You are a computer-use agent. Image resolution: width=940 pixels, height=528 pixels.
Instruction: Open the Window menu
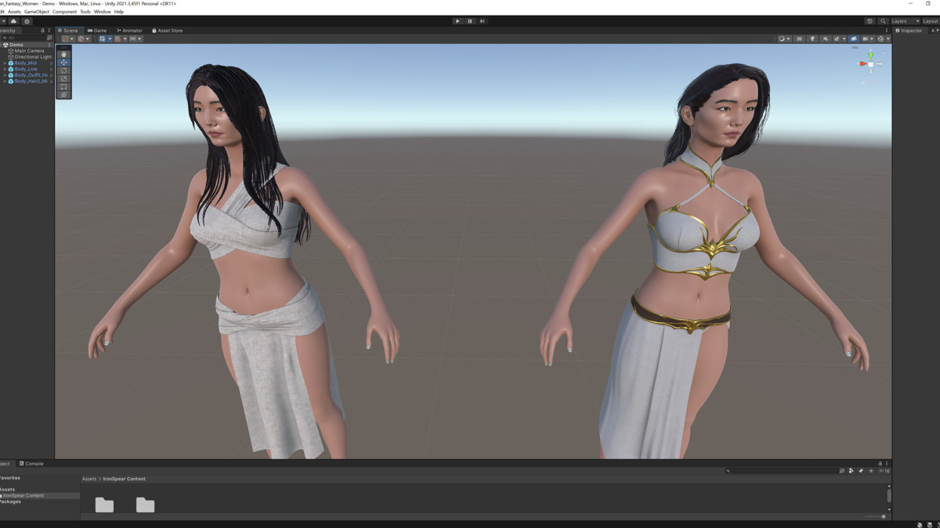pos(103,12)
